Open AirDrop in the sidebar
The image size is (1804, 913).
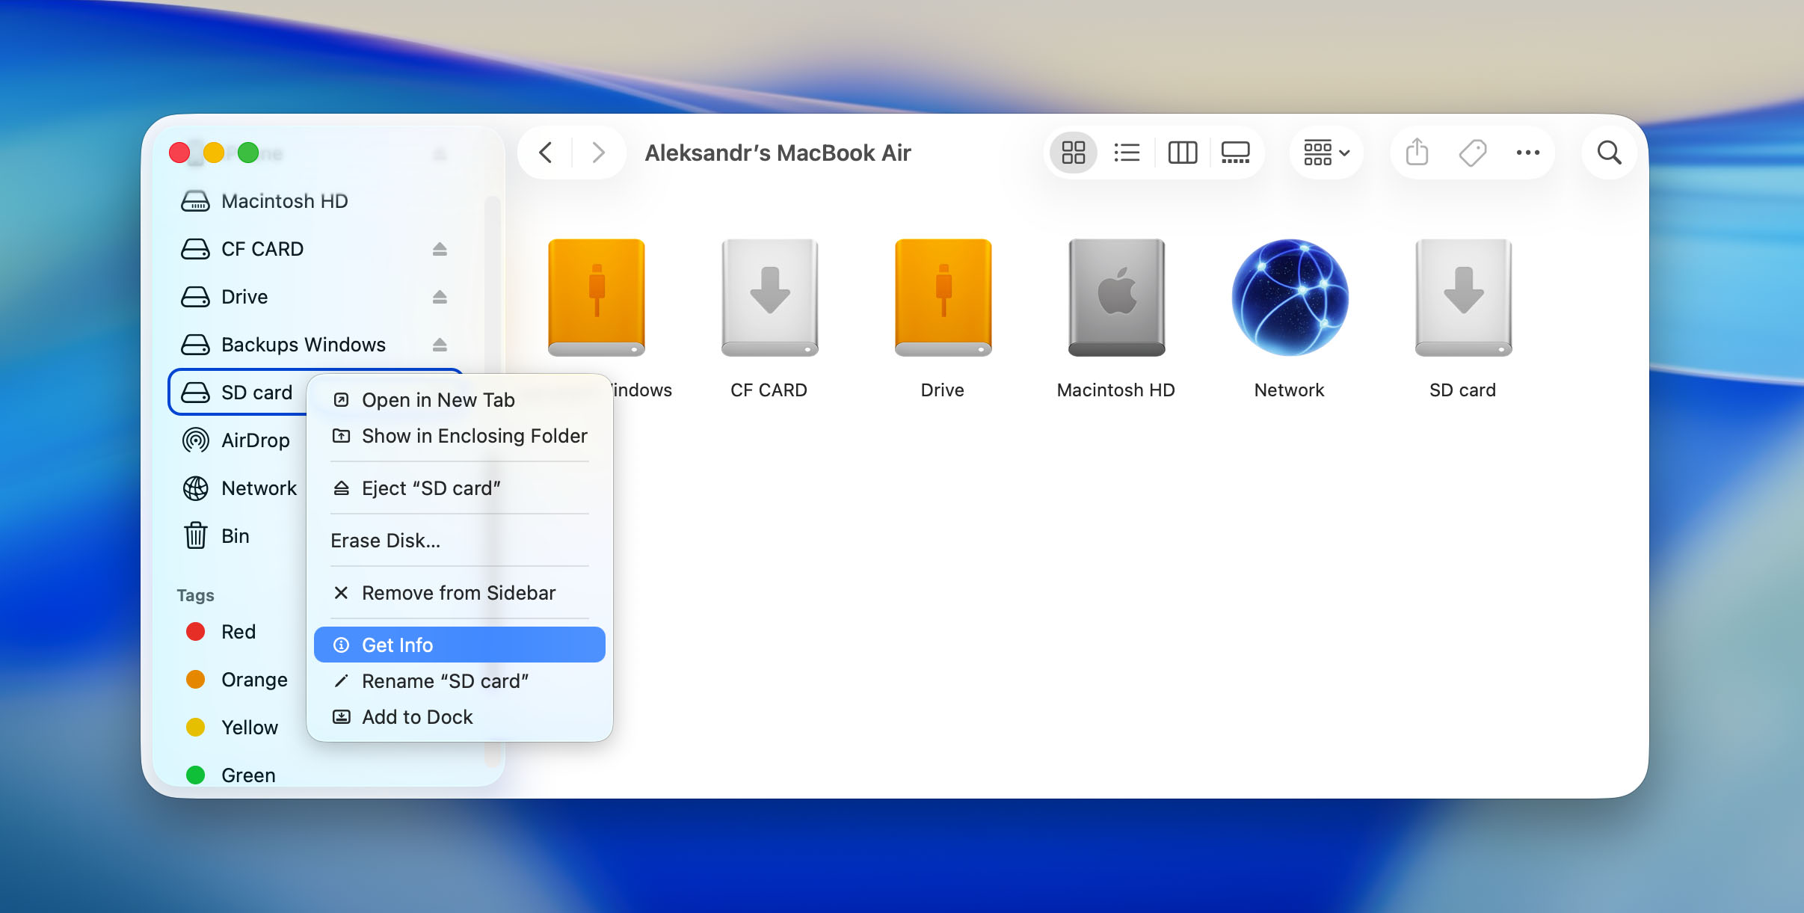255,440
